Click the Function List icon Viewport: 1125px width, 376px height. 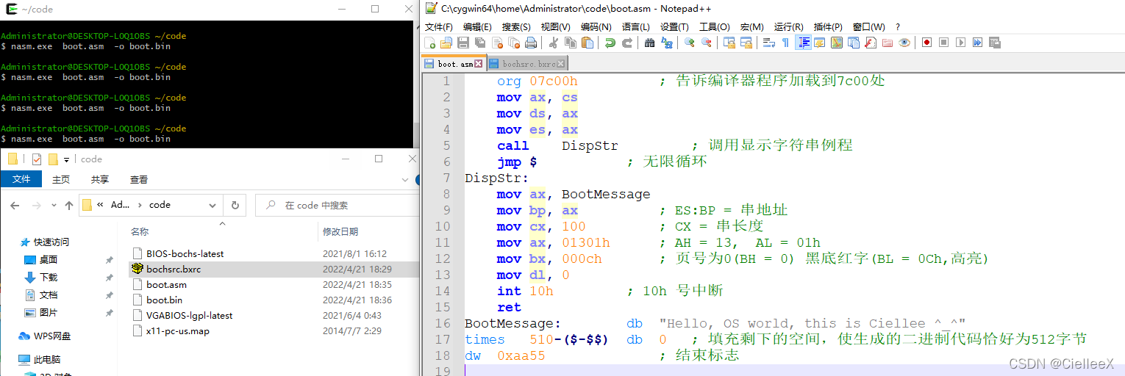[871, 43]
